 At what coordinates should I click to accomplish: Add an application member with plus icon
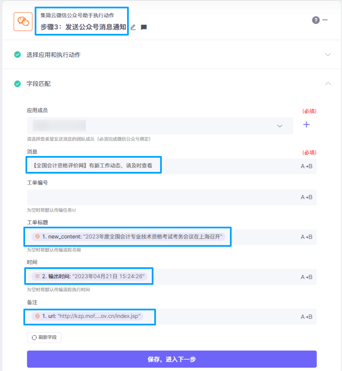coord(306,125)
